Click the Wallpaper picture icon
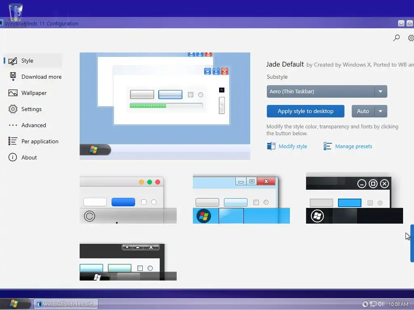This screenshot has width=414, height=310. [x=13, y=93]
